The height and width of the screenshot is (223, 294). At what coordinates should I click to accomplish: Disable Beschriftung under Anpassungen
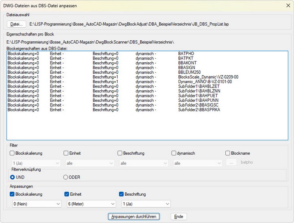point(121,194)
